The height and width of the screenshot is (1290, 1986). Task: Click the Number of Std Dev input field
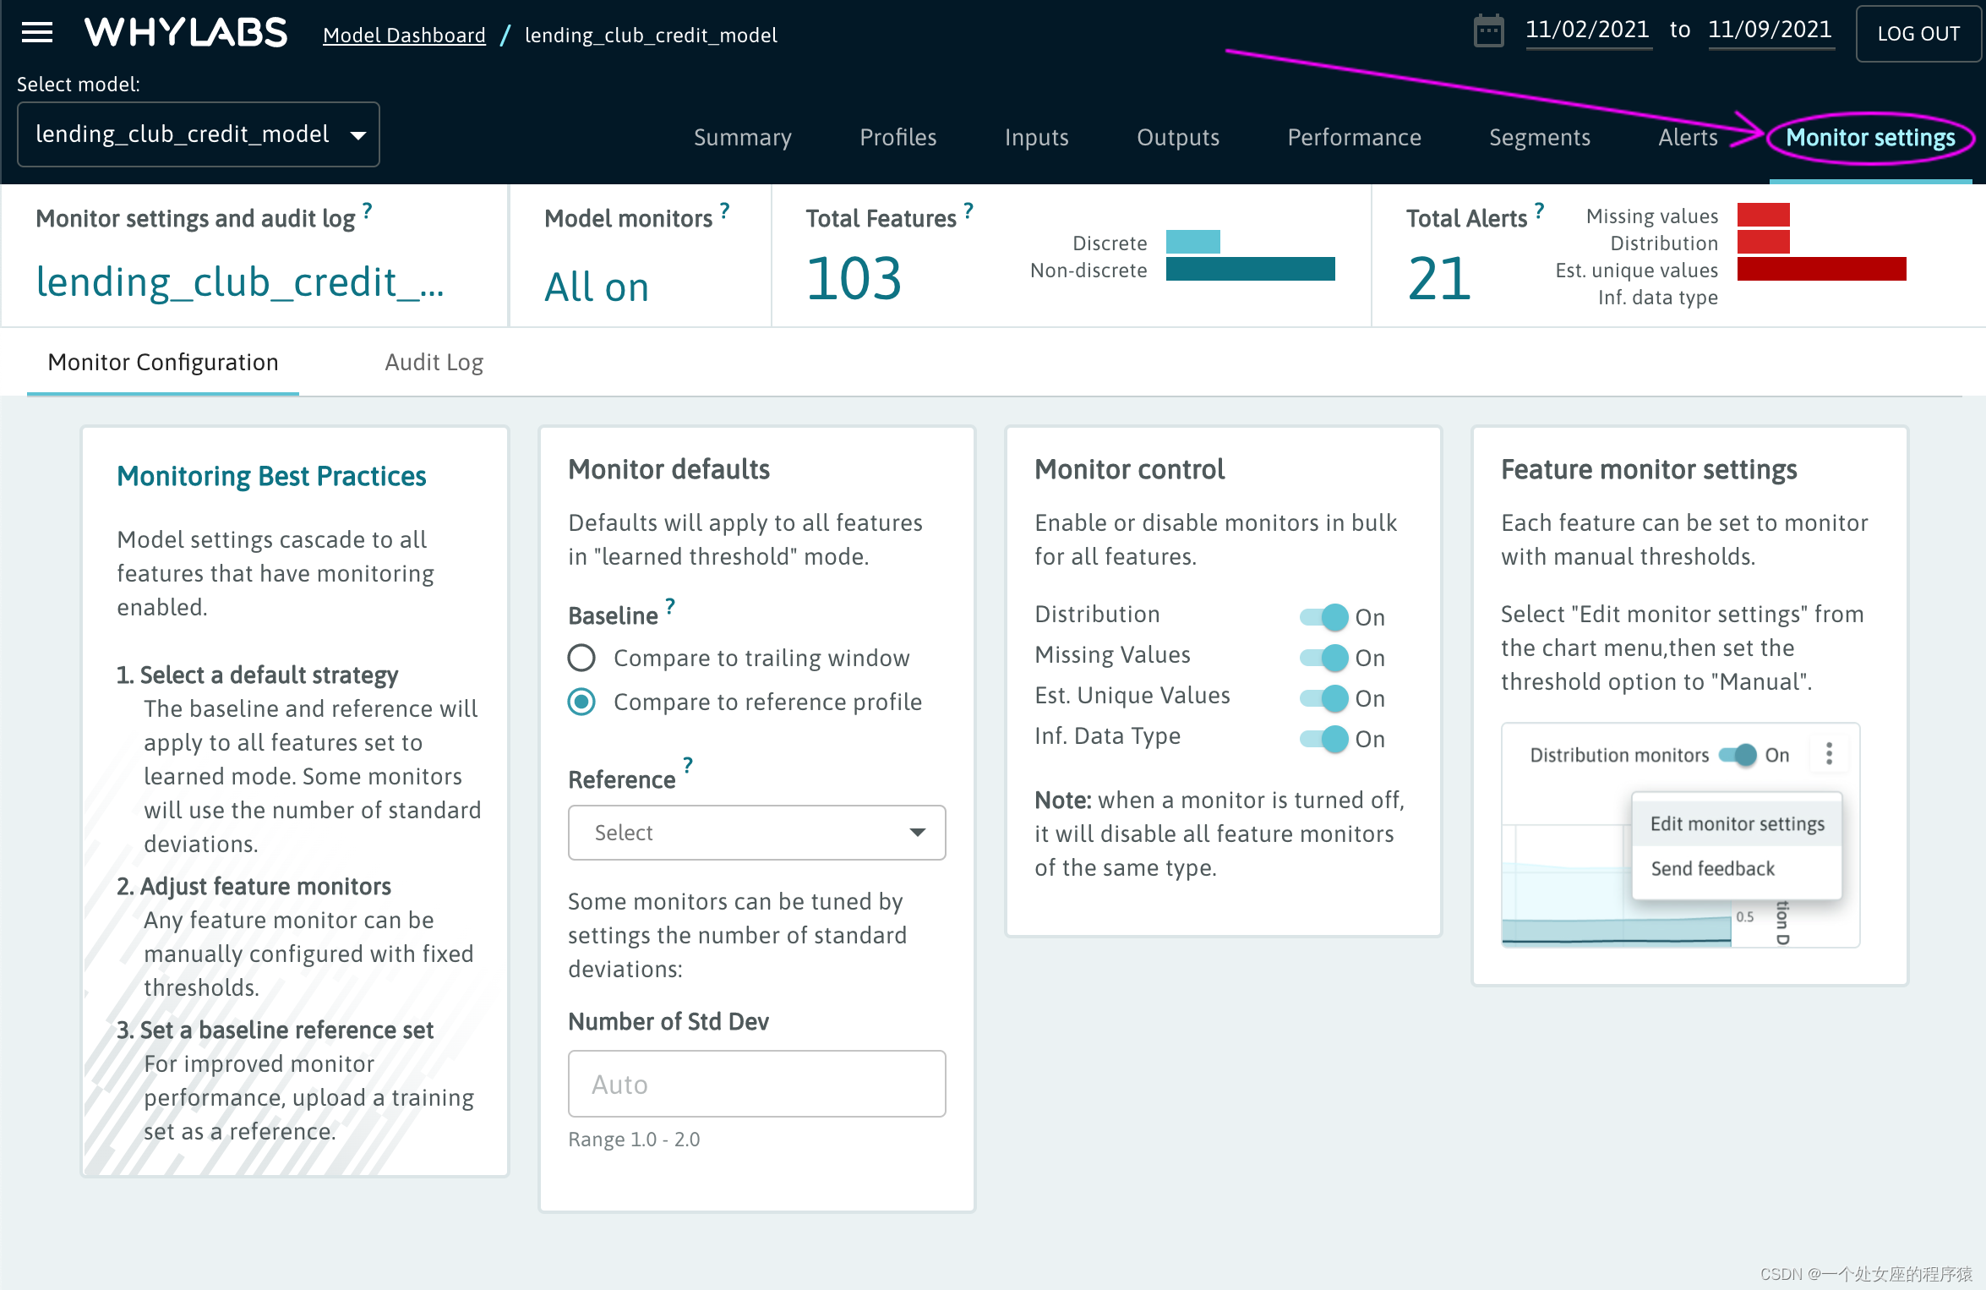756,1084
